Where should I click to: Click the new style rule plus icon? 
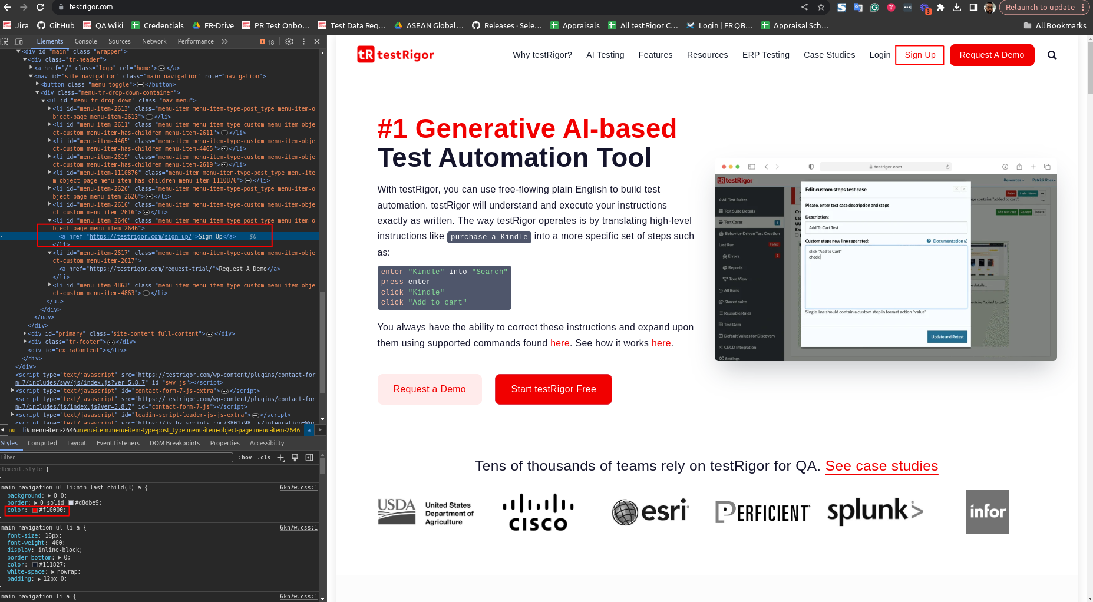tap(281, 458)
